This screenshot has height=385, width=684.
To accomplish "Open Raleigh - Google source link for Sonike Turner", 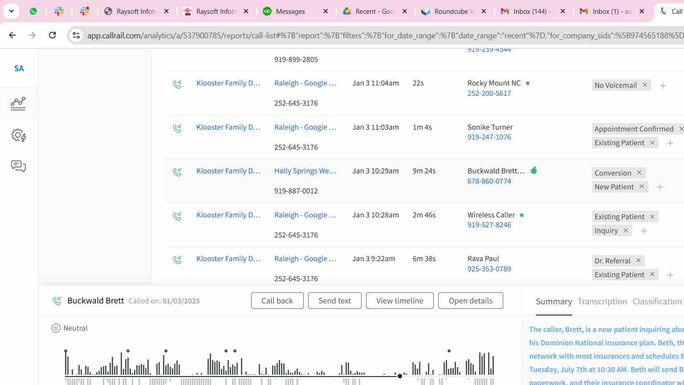I will pos(305,127).
